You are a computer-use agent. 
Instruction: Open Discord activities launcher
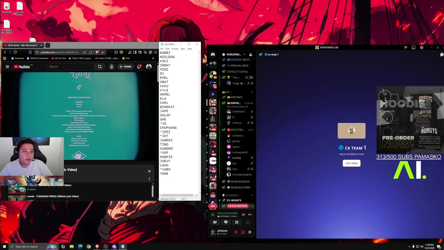(237, 222)
